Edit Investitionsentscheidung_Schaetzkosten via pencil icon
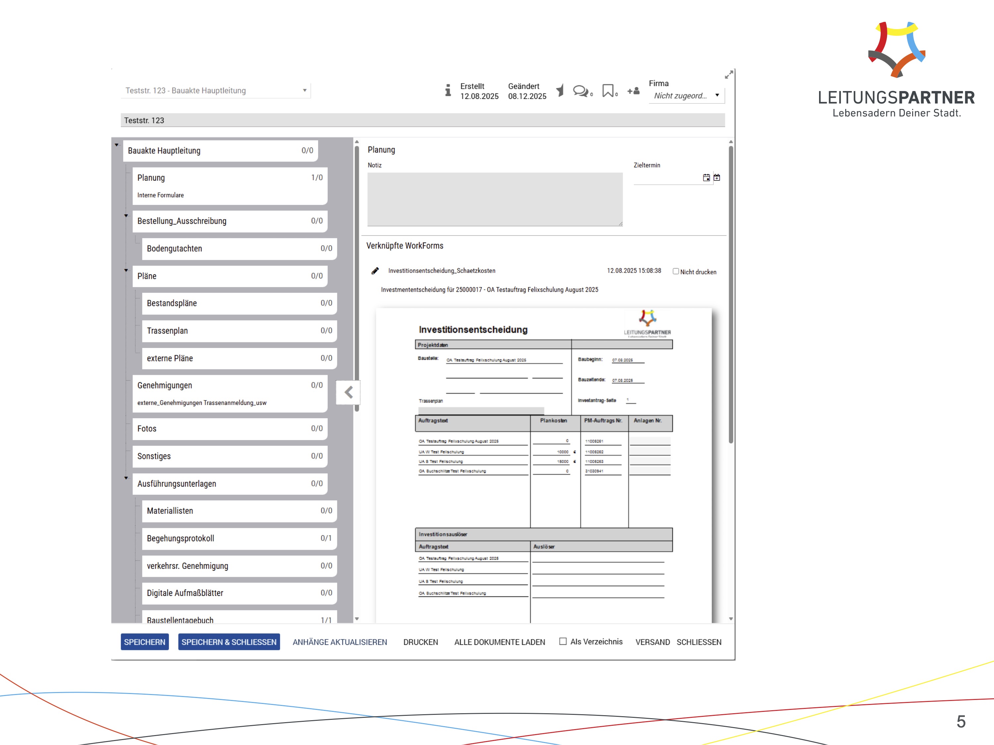The height and width of the screenshot is (745, 994). (375, 271)
